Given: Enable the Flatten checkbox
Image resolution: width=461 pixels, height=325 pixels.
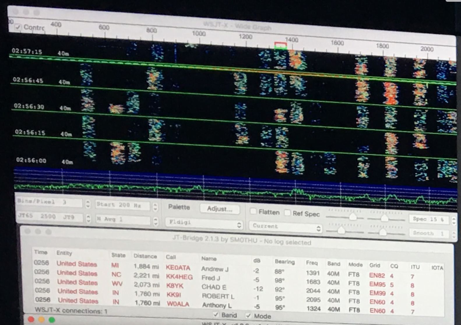Looking at the screenshot, I should tap(253, 211).
